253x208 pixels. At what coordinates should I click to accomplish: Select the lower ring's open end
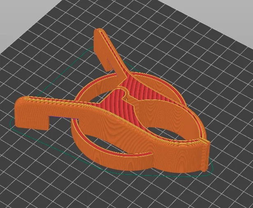click(149, 153)
